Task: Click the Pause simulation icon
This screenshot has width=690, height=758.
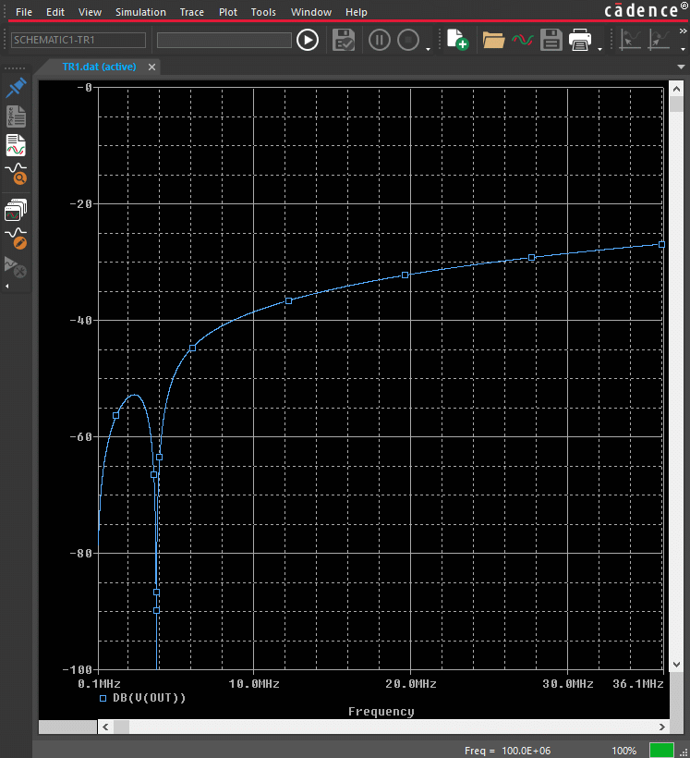Action: [x=380, y=40]
